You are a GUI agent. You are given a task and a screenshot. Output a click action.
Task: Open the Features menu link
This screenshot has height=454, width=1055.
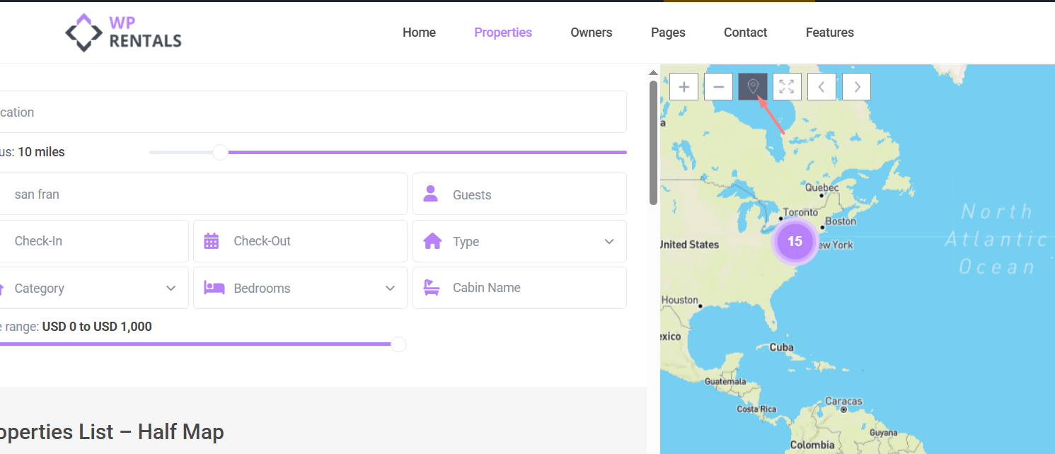pyautogui.click(x=829, y=33)
